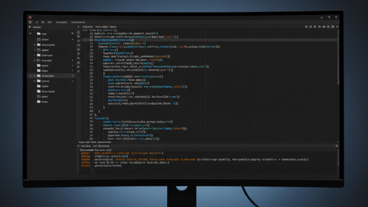Click the square icon right of the bottom panel header
The image size is (368, 207).
click(x=337, y=146)
